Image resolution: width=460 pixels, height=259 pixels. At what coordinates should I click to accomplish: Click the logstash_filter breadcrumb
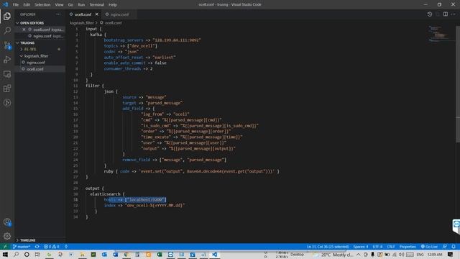(x=81, y=22)
